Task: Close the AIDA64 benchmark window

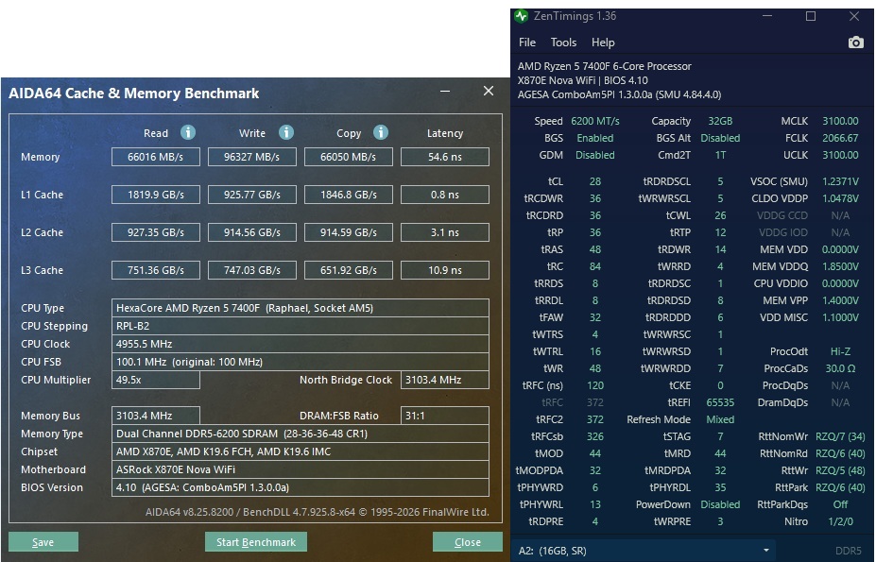Action: [x=489, y=91]
